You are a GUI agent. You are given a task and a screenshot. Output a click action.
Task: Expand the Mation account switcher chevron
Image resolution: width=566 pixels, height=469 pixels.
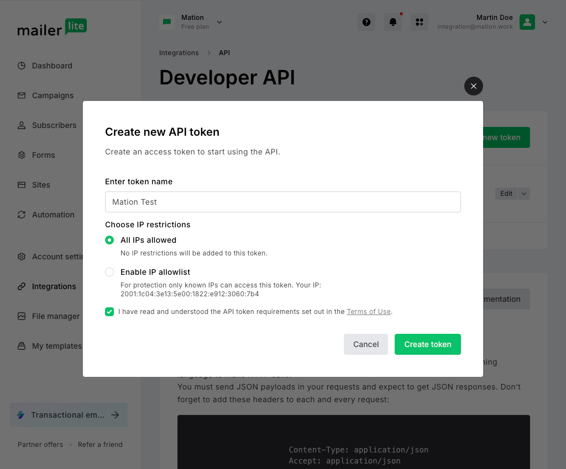coord(219,22)
